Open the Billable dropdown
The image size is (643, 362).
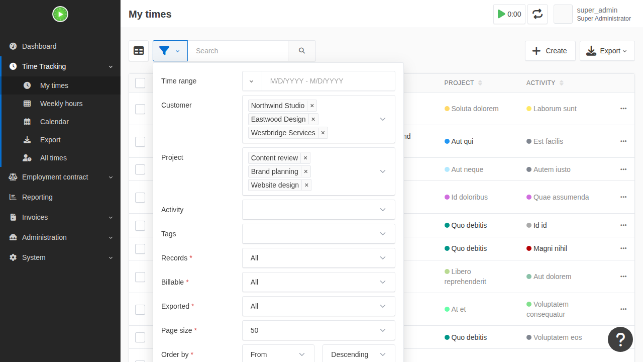(318, 282)
